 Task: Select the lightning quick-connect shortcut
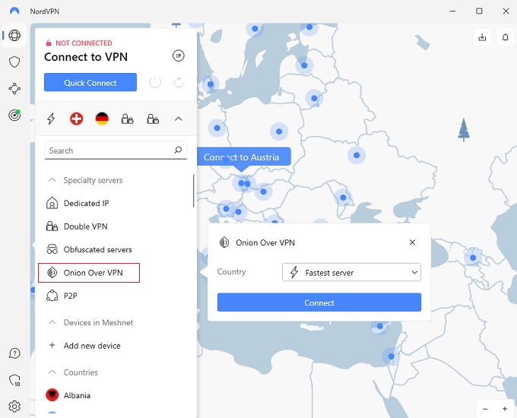[51, 119]
